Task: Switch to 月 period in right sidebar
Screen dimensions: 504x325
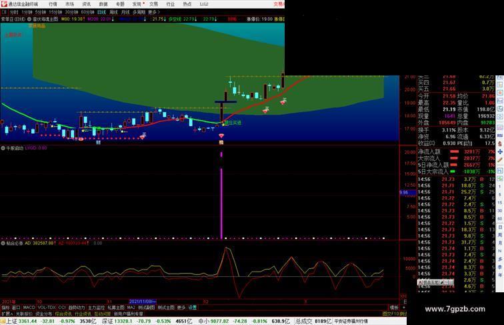Action: point(500,243)
